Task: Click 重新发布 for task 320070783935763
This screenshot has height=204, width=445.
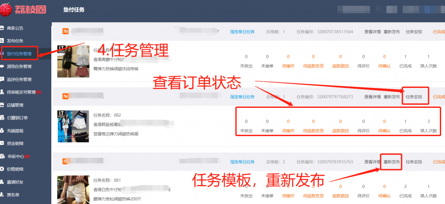Action: click(x=392, y=162)
